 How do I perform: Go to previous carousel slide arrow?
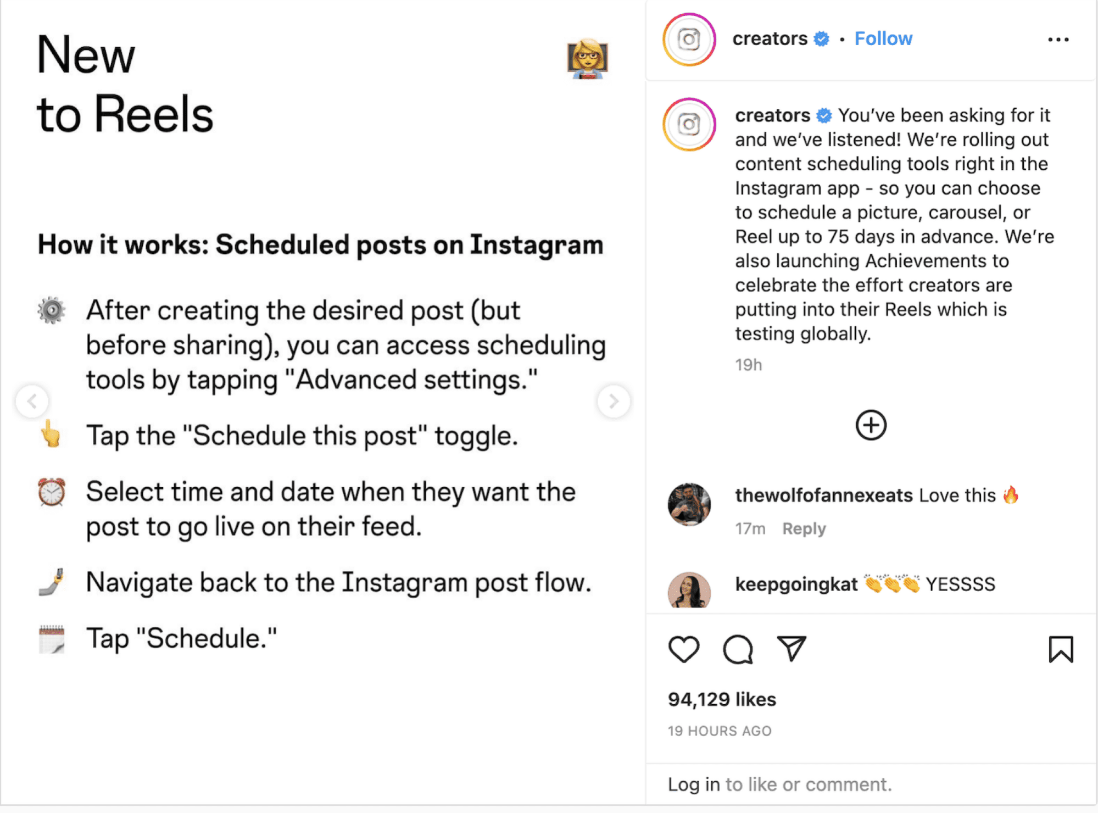[32, 402]
